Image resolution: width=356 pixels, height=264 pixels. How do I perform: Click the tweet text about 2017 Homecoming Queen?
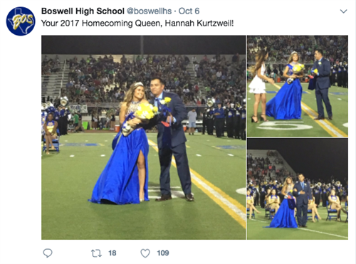(x=137, y=23)
